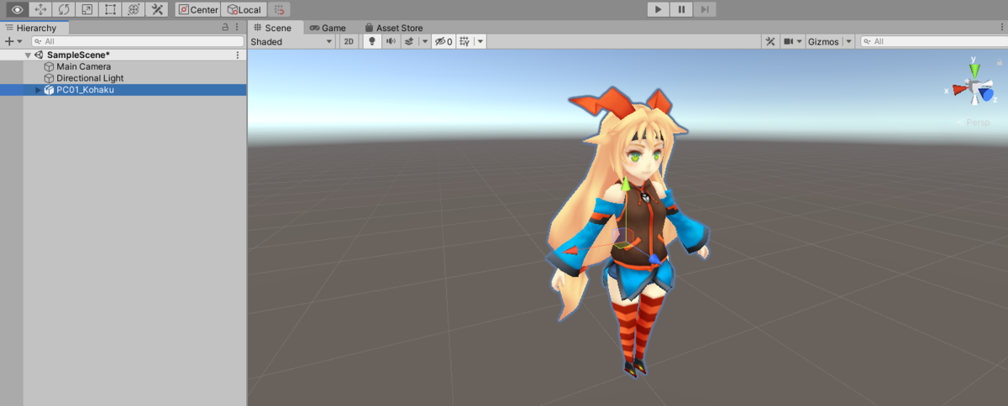
Task: Select the Rotate tool
Action: coord(63,9)
